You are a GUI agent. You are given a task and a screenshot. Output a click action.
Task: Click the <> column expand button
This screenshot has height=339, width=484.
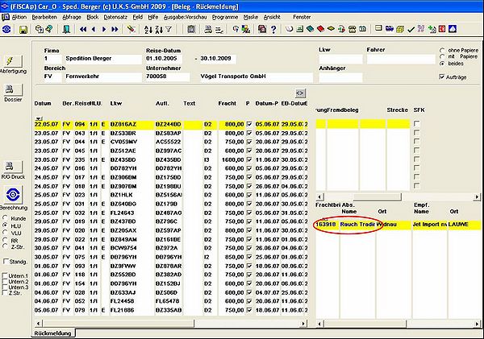click(300, 93)
